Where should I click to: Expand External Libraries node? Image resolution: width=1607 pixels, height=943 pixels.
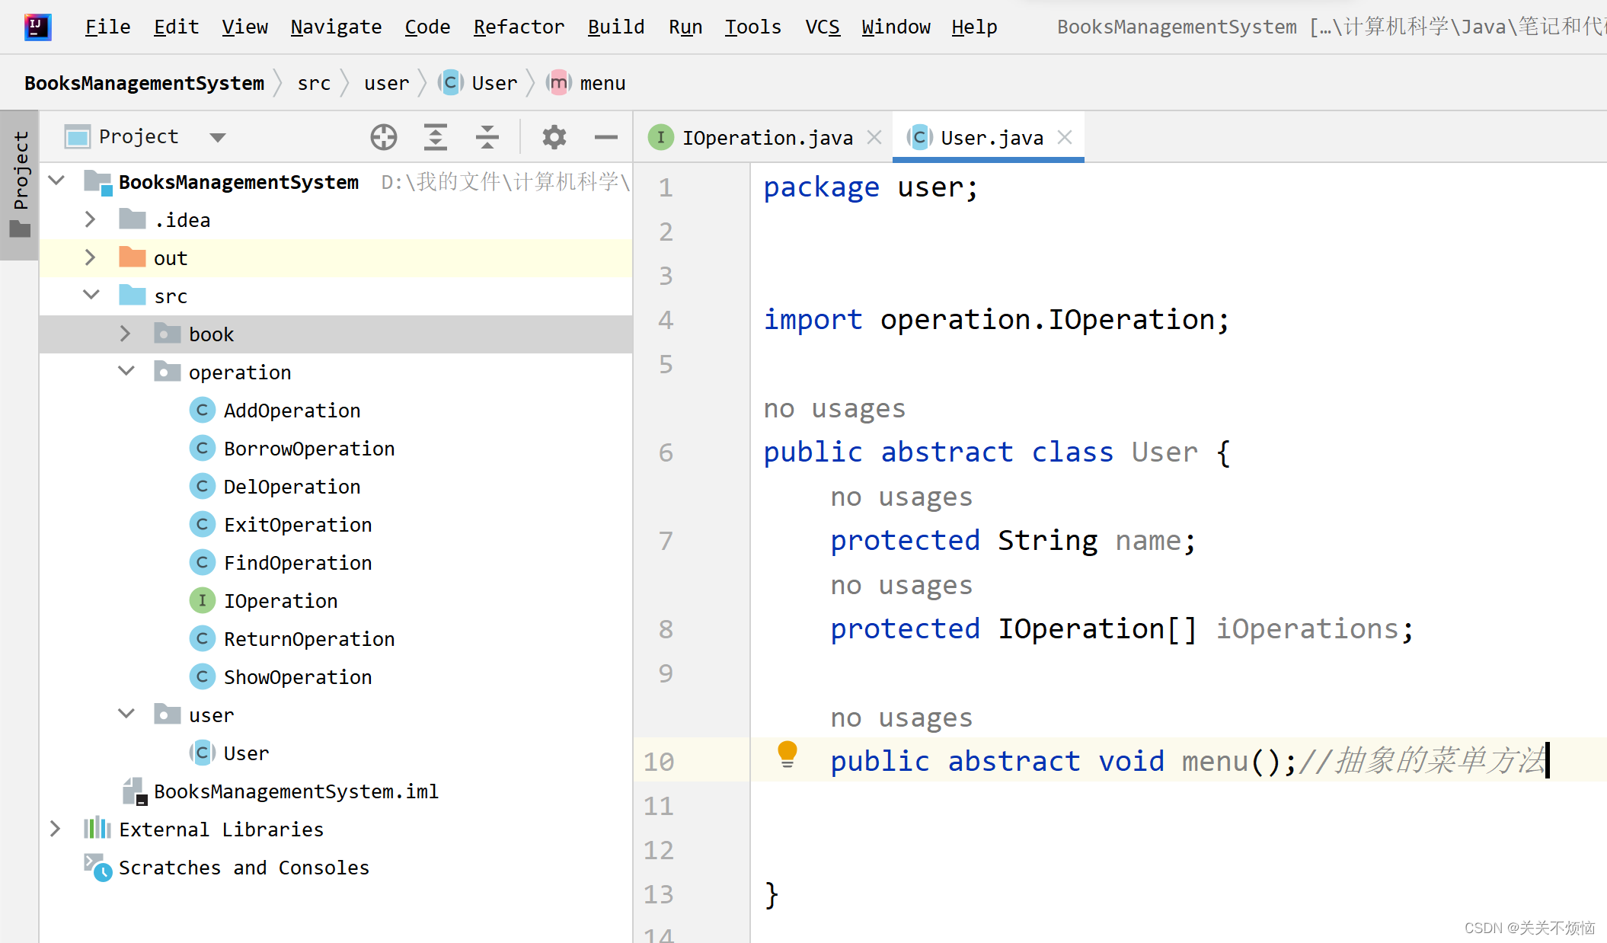pos(55,829)
